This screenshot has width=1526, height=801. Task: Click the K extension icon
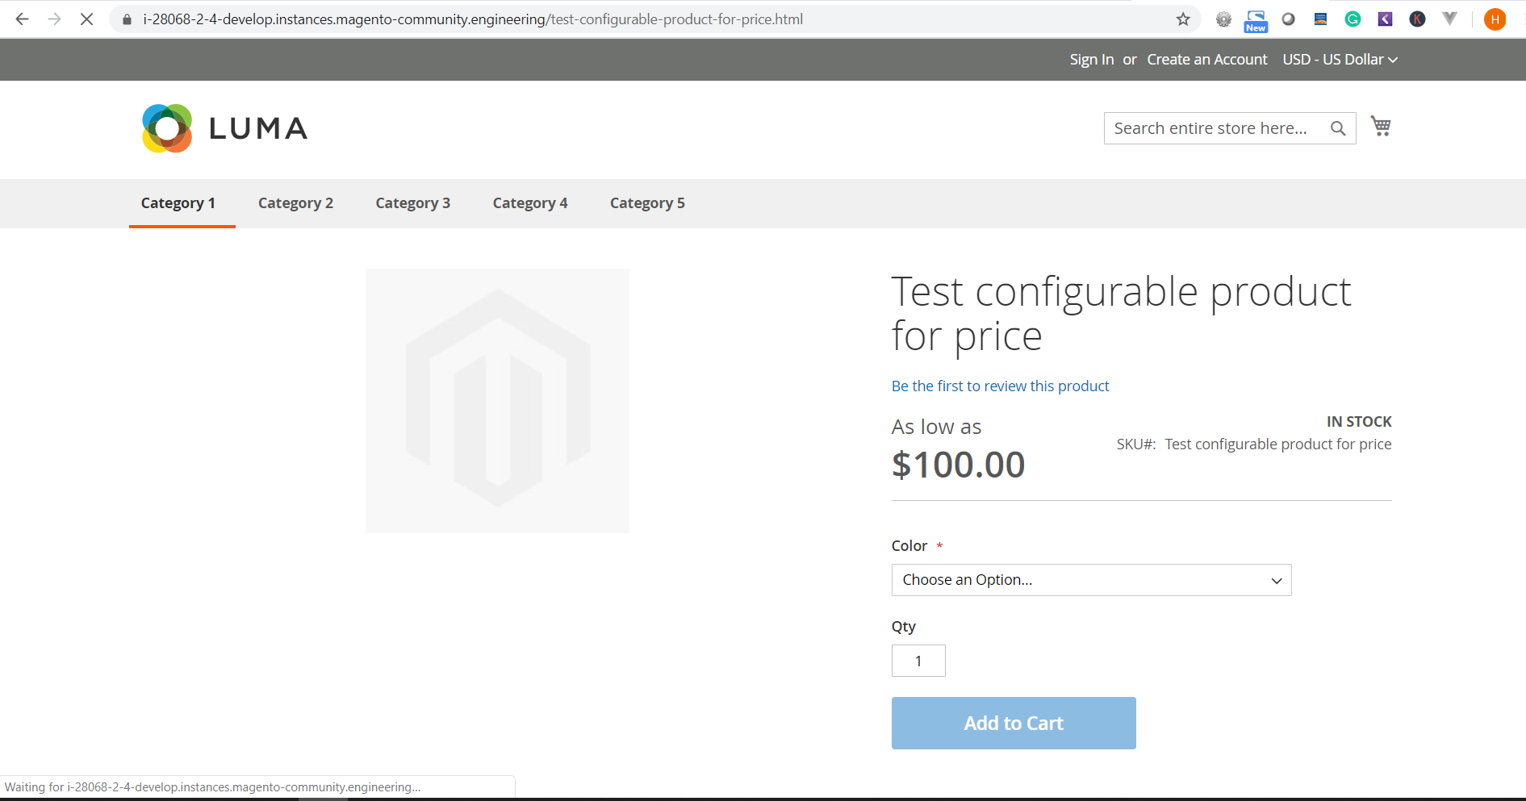1417,19
